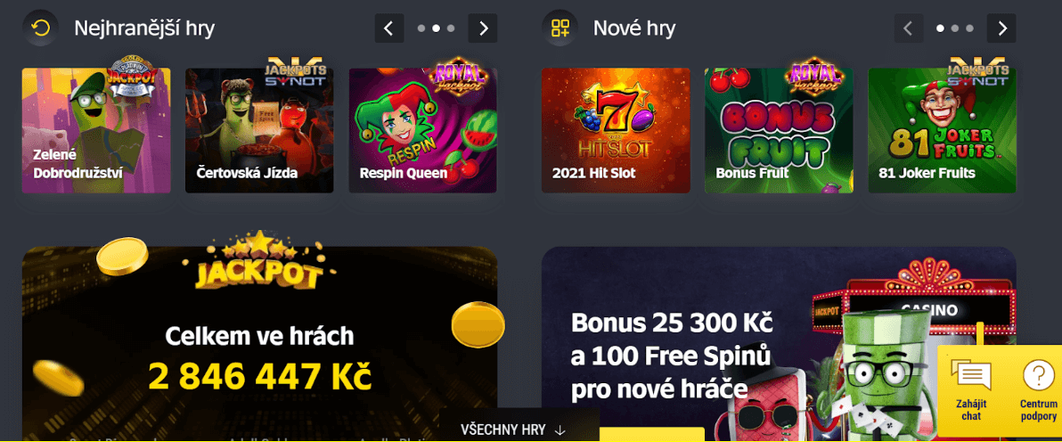Image resolution: width=1062 pixels, height=442 pixels.
Task: Click the Nejhranější hry refresh-arrow icon
Action: 41,28
